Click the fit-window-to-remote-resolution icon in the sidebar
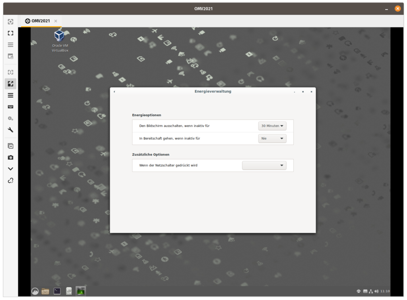This screenshot has height=300, width=407. [x=10, y=21]
